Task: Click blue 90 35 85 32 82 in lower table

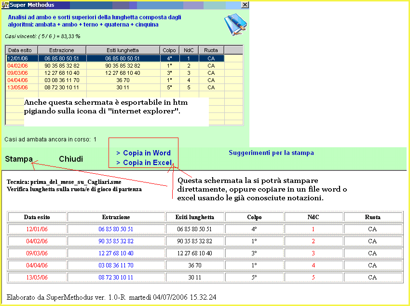Action: pyautogui.click(x=116, y=241)
